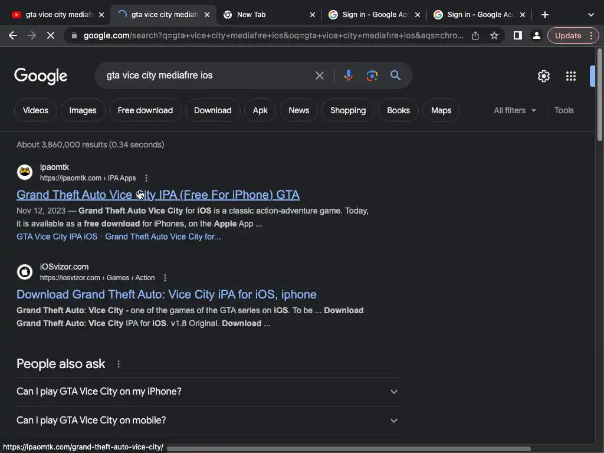This screenshot has height=453, width=604.
Task: Click the ipaomtk site favicon
Action: (25, 172)
